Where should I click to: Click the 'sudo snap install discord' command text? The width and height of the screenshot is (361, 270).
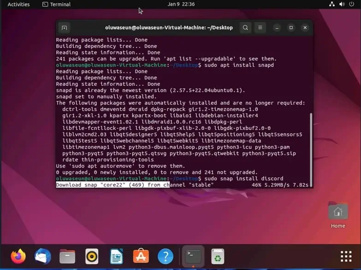tap(244, 179)
